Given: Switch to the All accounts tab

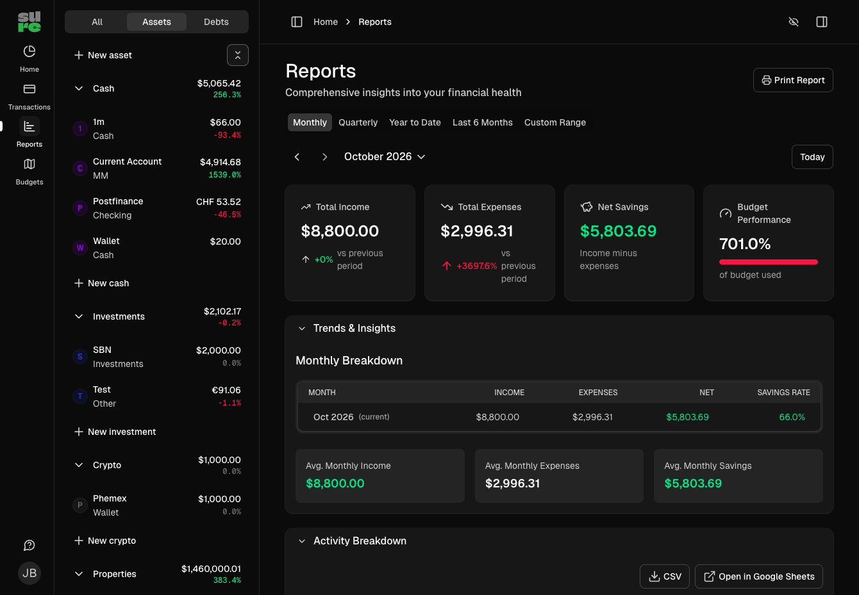Looking at the screenshot, I should [97, 22].
